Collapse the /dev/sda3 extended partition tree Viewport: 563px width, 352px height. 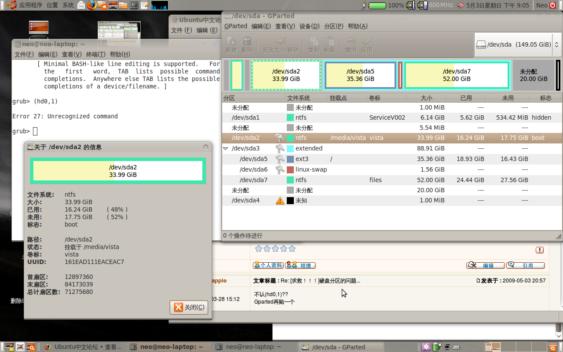[226, 149]
